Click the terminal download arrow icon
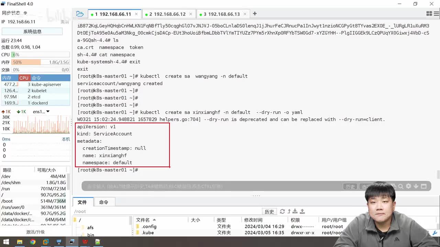 tap(416, 186)
